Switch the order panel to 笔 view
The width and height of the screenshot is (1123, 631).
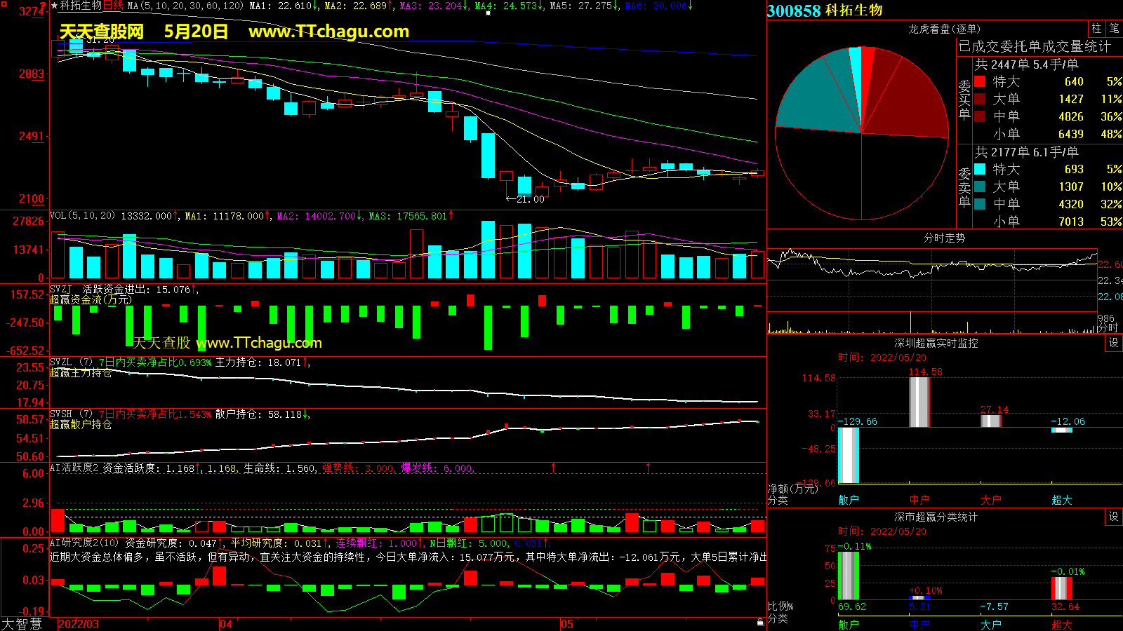tap(1114, 29)
